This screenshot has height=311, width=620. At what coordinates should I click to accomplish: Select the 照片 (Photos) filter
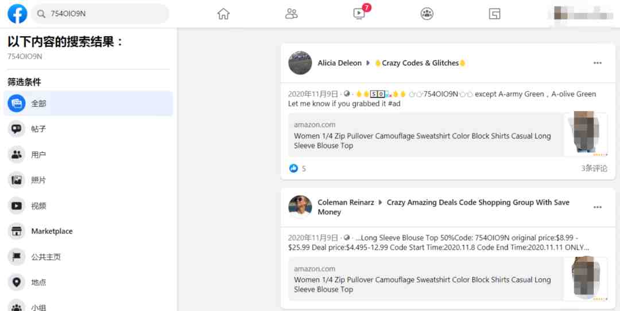88,180
